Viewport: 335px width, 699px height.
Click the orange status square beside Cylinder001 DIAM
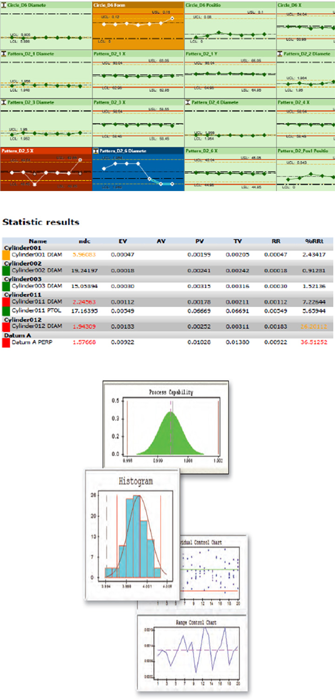6,255
